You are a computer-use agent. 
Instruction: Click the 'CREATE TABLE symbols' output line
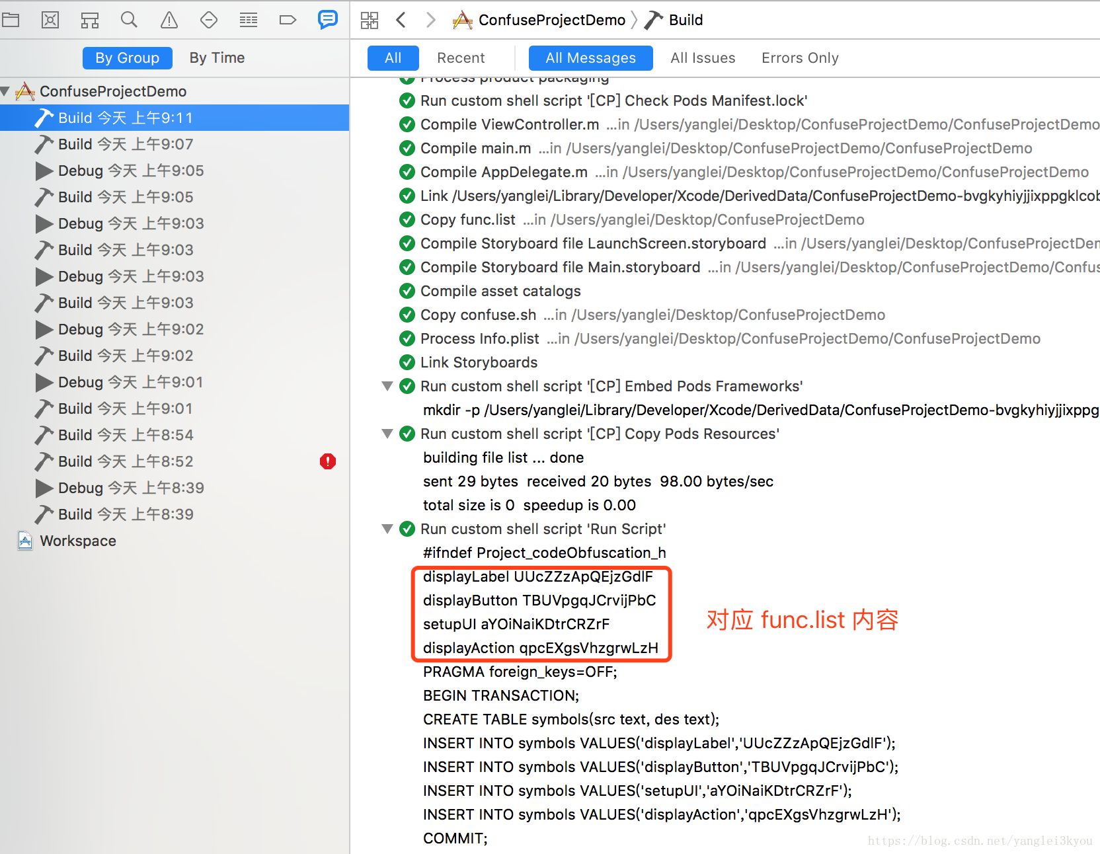571,719
